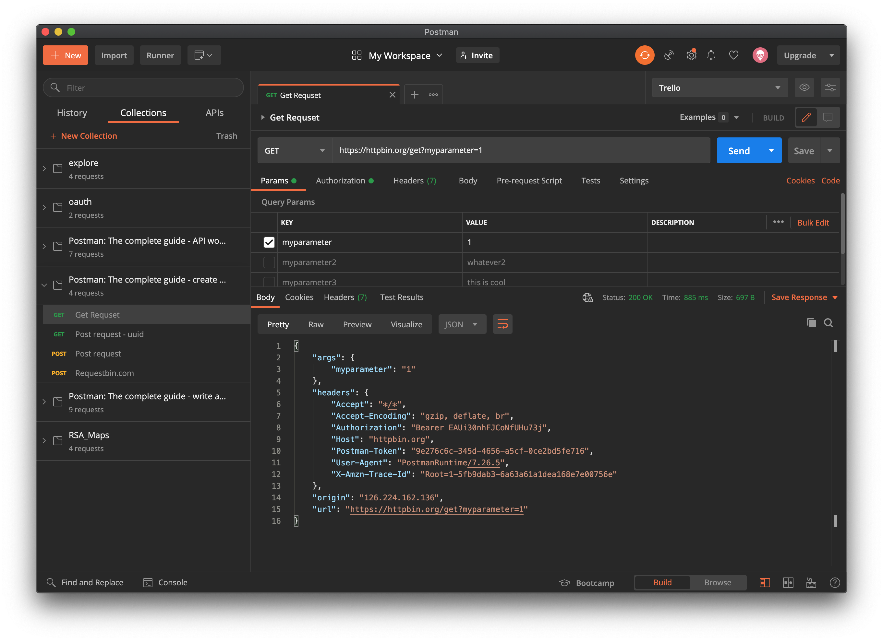Switch to the APIs tab

pos(214,112)
